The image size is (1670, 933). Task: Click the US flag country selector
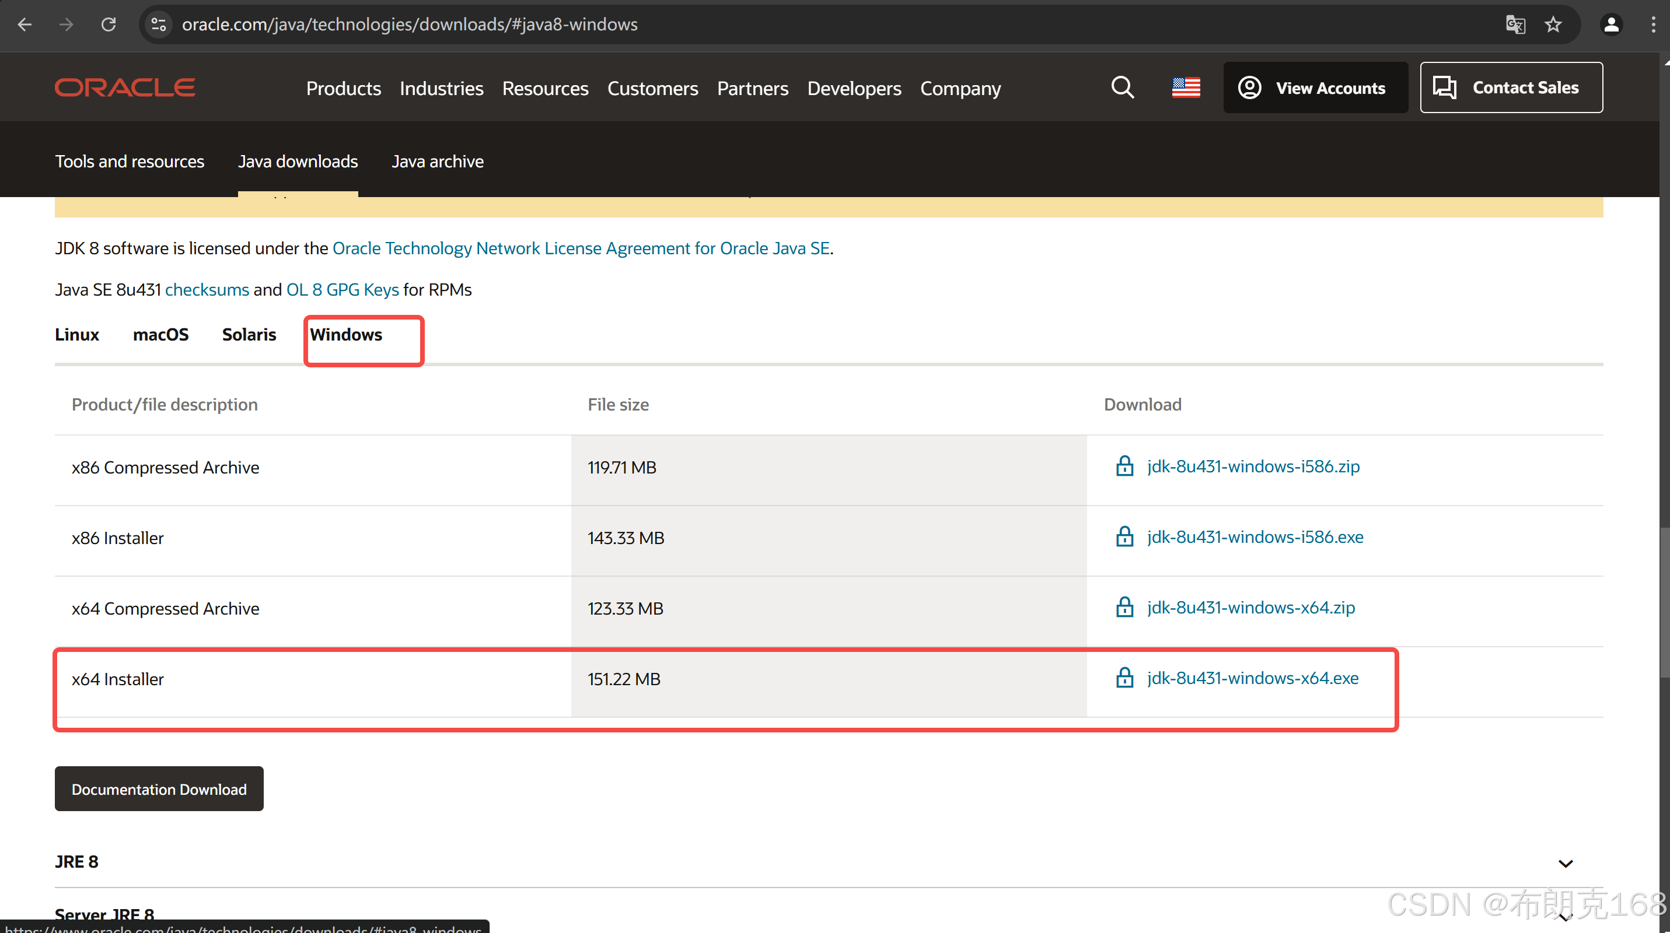(1186, 87)
